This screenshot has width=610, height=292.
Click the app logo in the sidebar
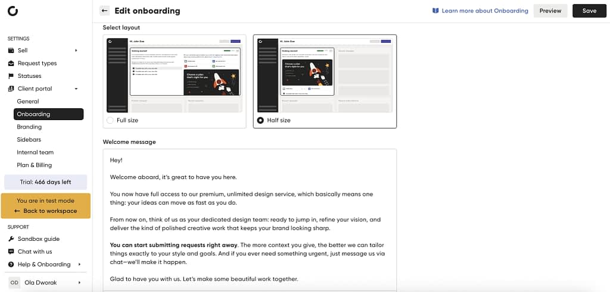[x=13, y=11]
